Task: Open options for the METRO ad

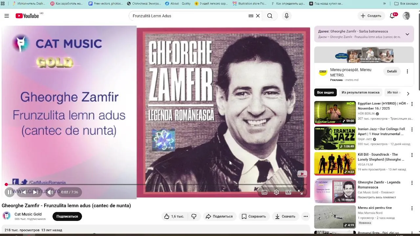Action: pyautogui.click(x=407, y=71)
